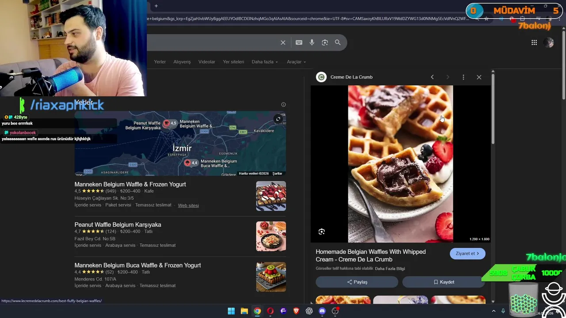Screen dimensions: 566x318
Task: Open File Explorer from the taskbar
Action: [x=244, y=311]
